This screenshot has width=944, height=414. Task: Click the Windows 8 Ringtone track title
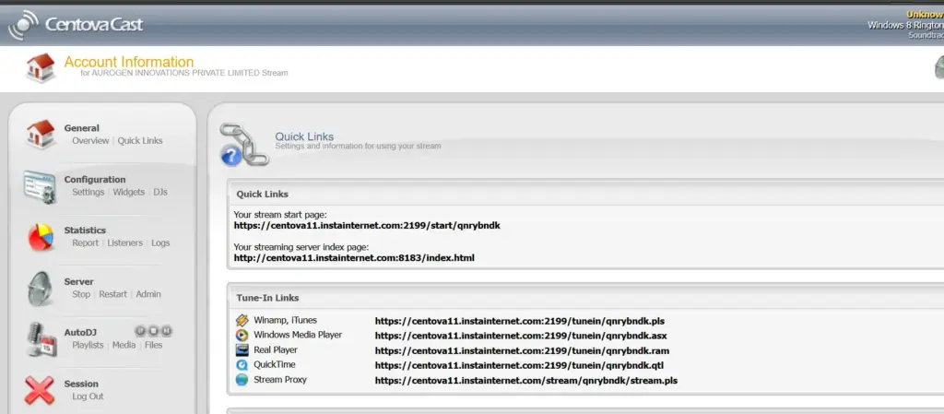905,25
